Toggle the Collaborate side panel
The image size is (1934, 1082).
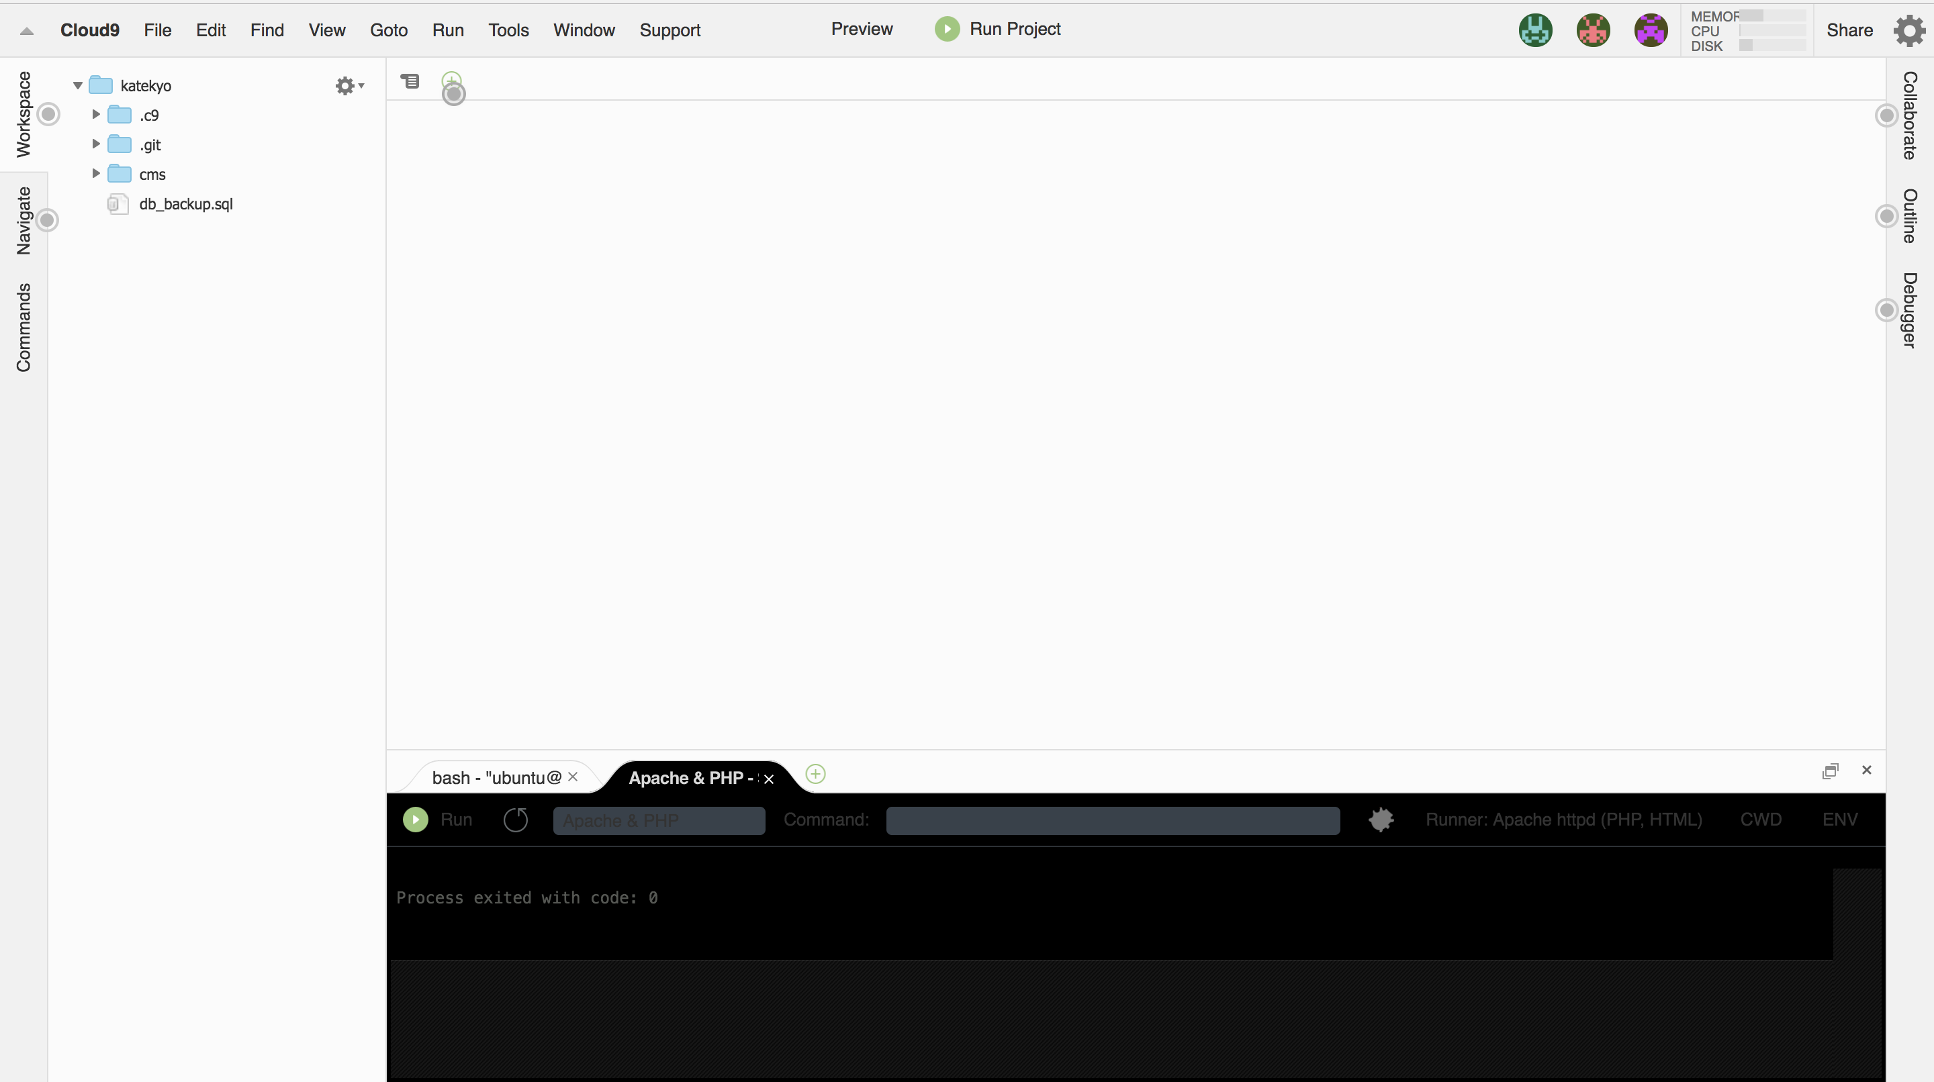1909,115
